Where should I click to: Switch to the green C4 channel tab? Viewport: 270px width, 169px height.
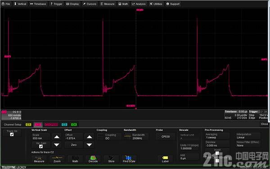[x=74, y=125]
